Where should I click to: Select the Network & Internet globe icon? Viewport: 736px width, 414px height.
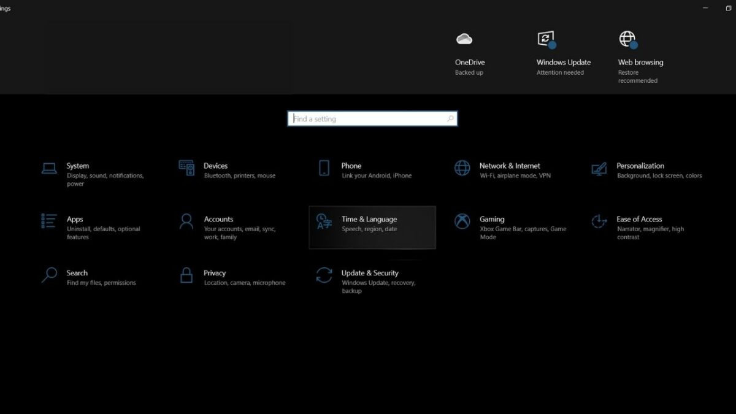tap(462, 168)
